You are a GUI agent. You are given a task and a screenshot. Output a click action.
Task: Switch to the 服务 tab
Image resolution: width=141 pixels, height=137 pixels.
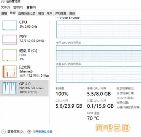tap(72, 13)
